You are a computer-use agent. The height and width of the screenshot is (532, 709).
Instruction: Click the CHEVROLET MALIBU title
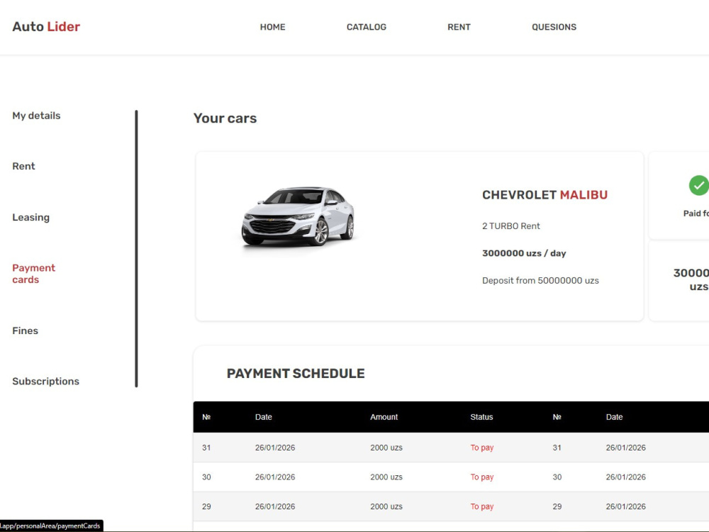(545, 195)
